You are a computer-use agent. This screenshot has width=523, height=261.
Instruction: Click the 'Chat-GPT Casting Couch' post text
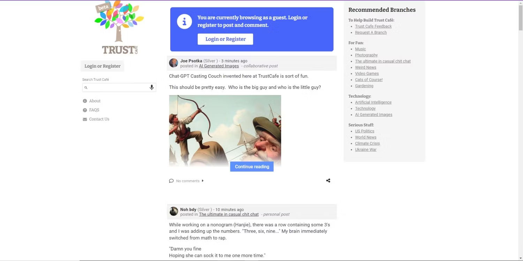[x=239, y=76]
